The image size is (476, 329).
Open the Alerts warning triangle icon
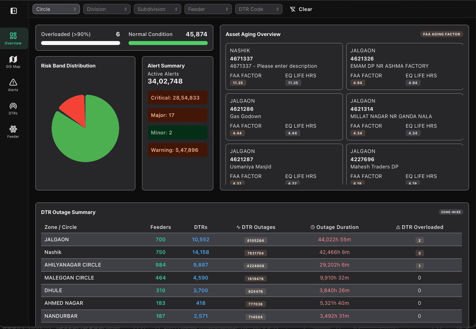point(13,82)
